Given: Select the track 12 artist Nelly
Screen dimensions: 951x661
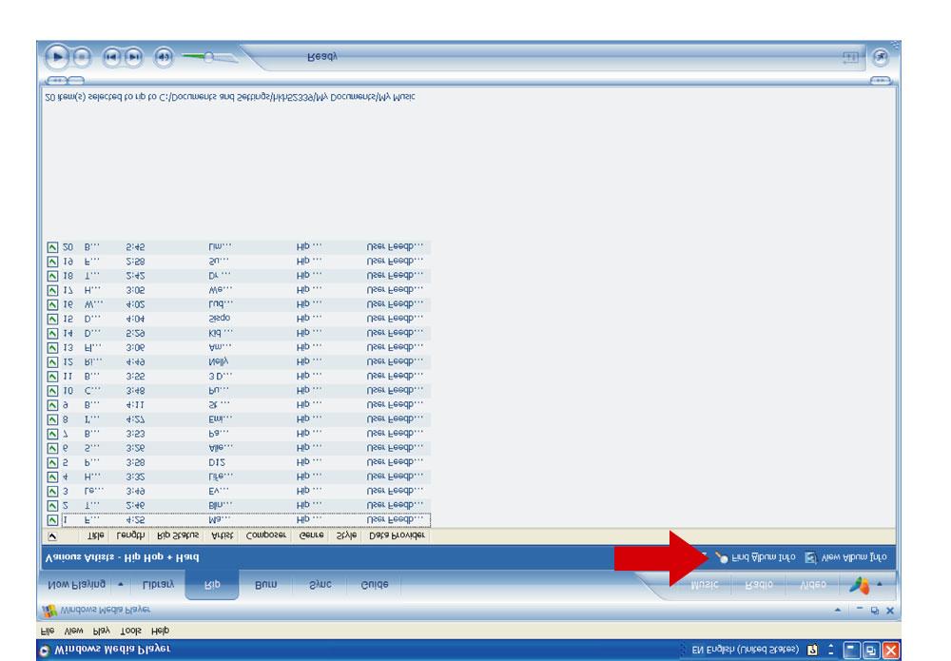Looking at the screenshot, I should pyautogui.click(x=219, y=362).
